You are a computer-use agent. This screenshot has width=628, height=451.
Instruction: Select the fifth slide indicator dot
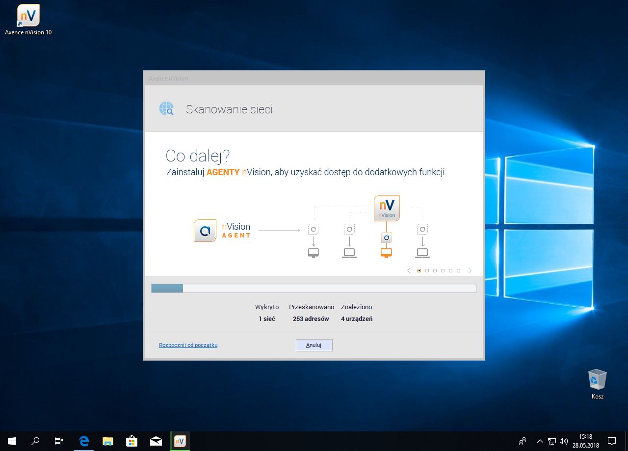(x=450, y=270)
